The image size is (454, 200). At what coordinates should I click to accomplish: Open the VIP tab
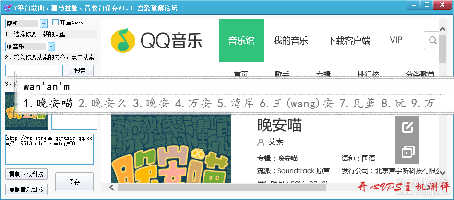tap(396, 40)
